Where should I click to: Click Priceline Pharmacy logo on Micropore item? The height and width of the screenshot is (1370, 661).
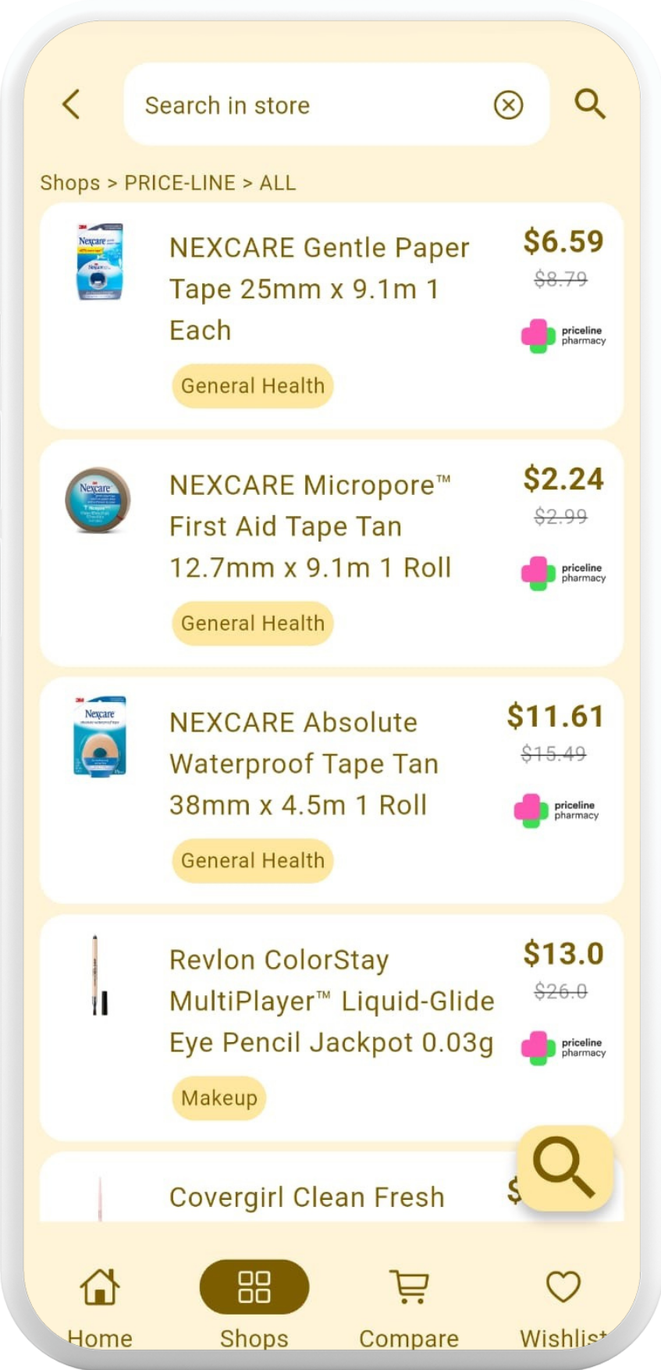[x=563, y=574]
